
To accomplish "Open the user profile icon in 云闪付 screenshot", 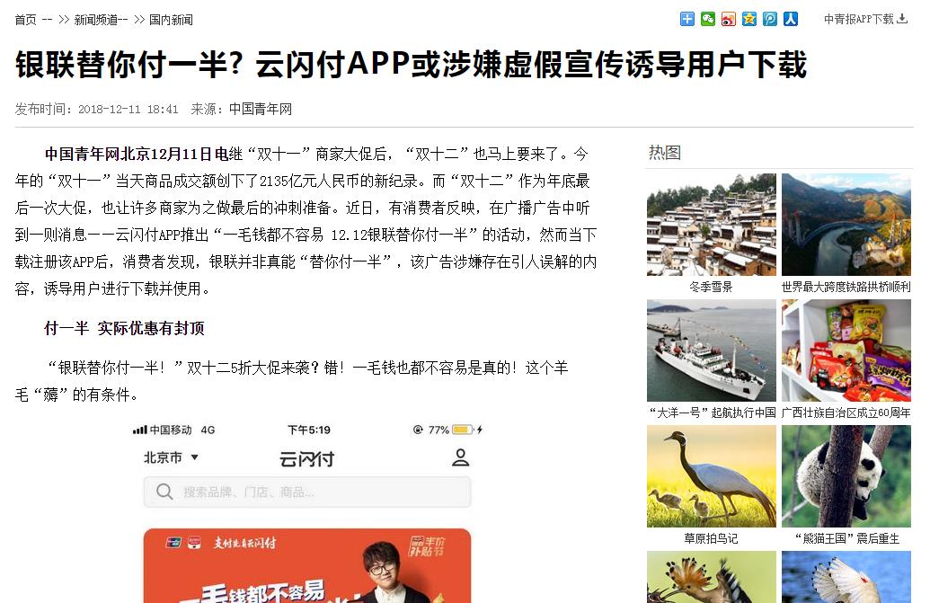I will [x=461, y=457].
